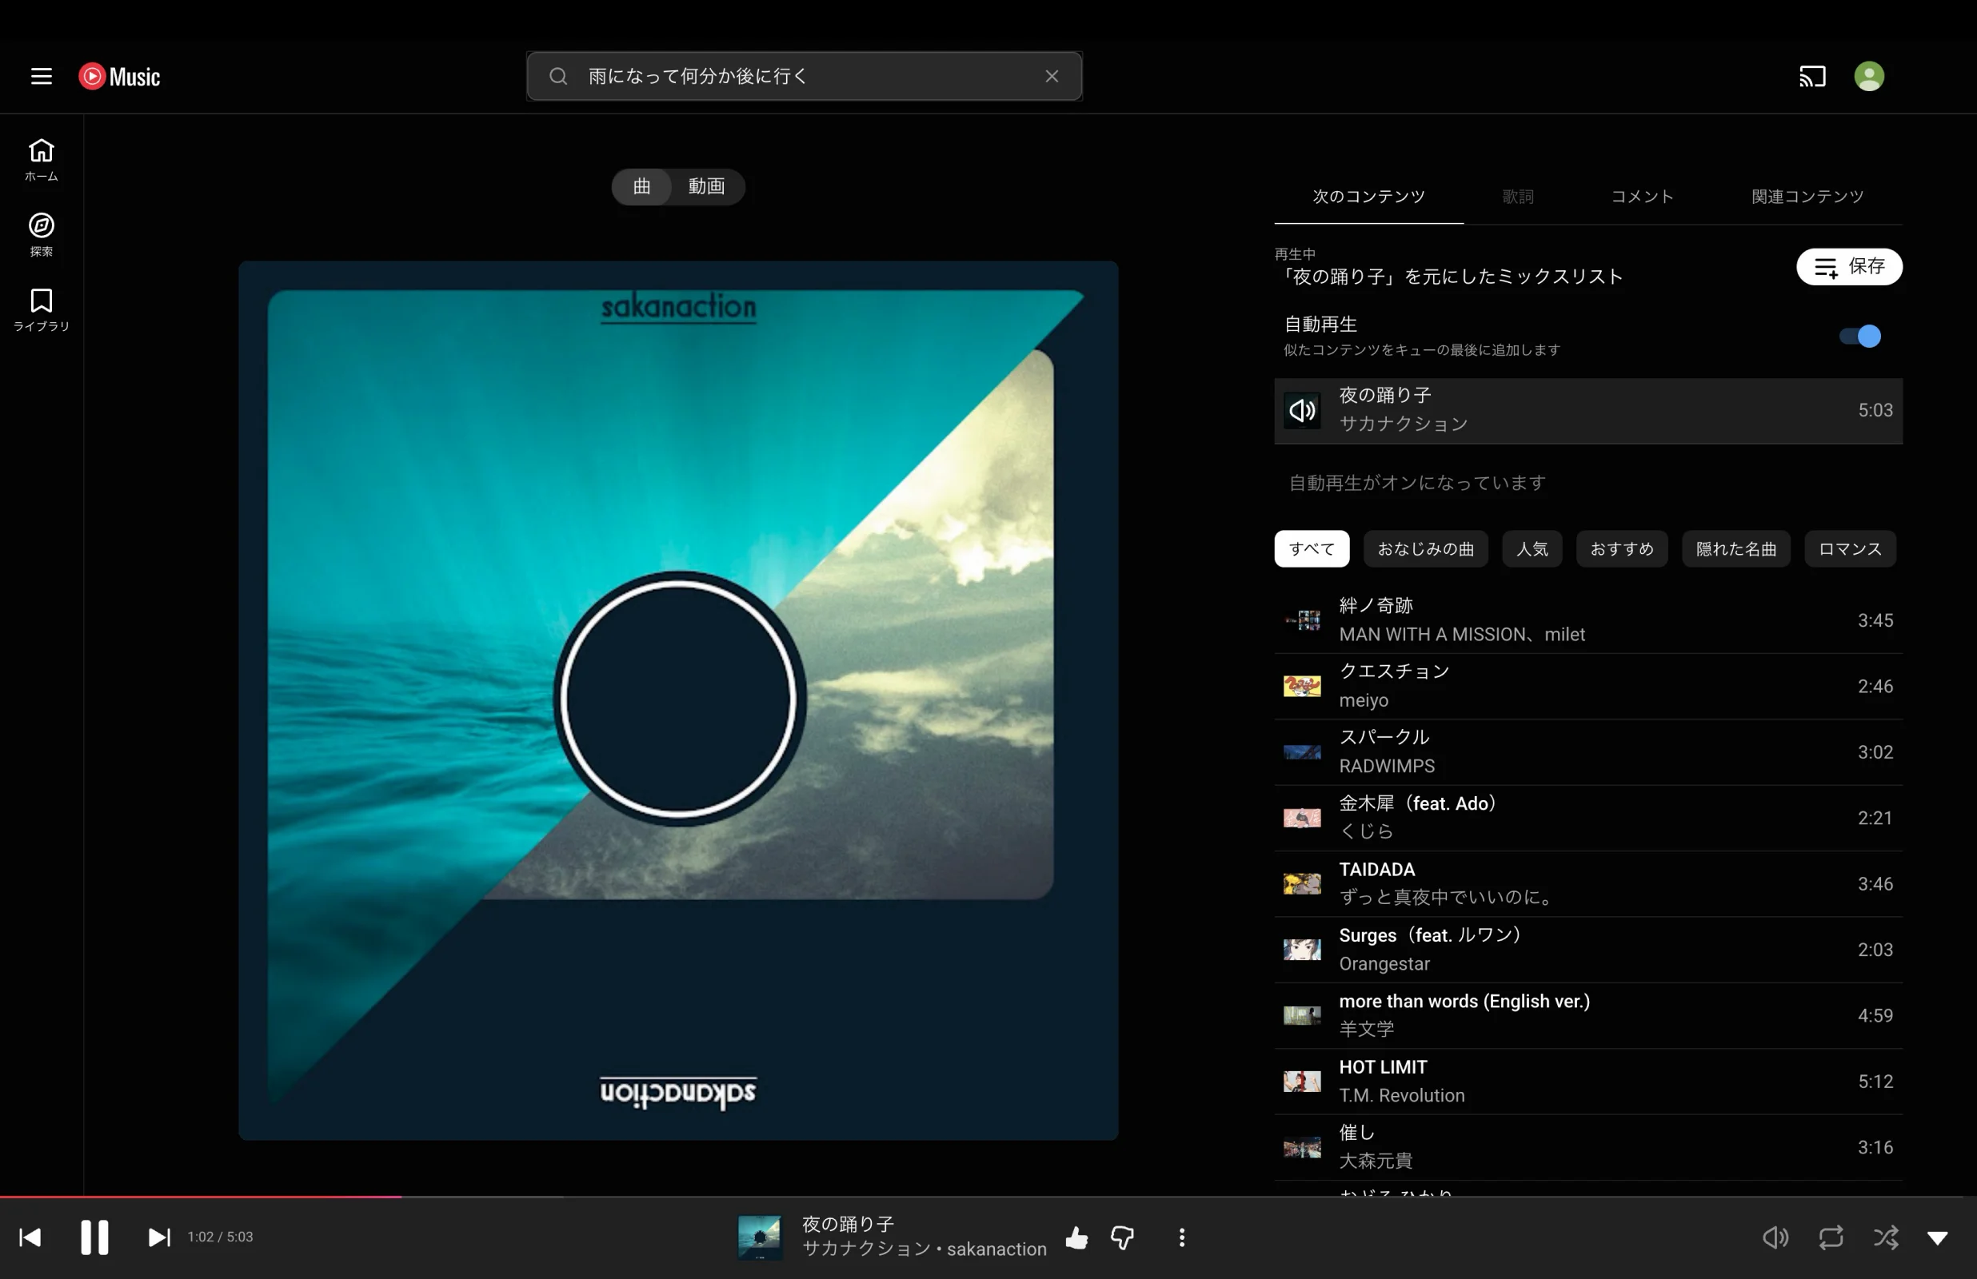
Task: Click the MAN WITH A MISSION、milet artist text
Action: [1462, 635]
